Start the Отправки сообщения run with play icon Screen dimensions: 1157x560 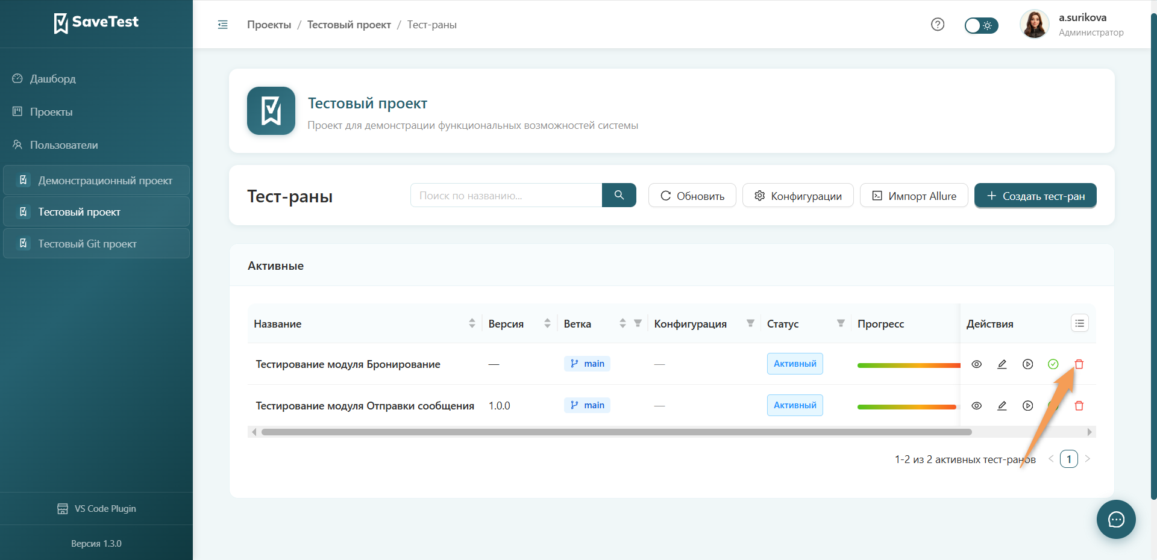click(1028, 406)
